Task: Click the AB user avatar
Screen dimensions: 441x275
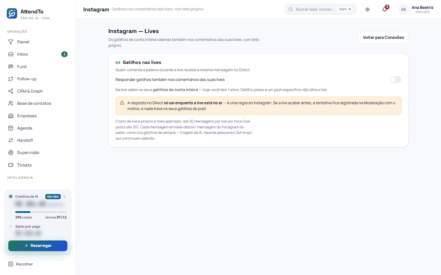Action: pos(403,9)
